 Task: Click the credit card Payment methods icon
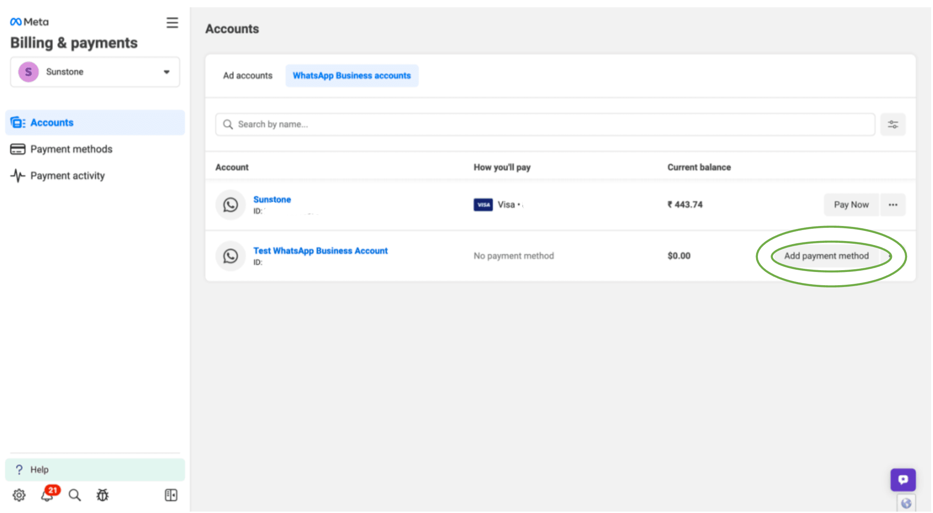point(18,149)
